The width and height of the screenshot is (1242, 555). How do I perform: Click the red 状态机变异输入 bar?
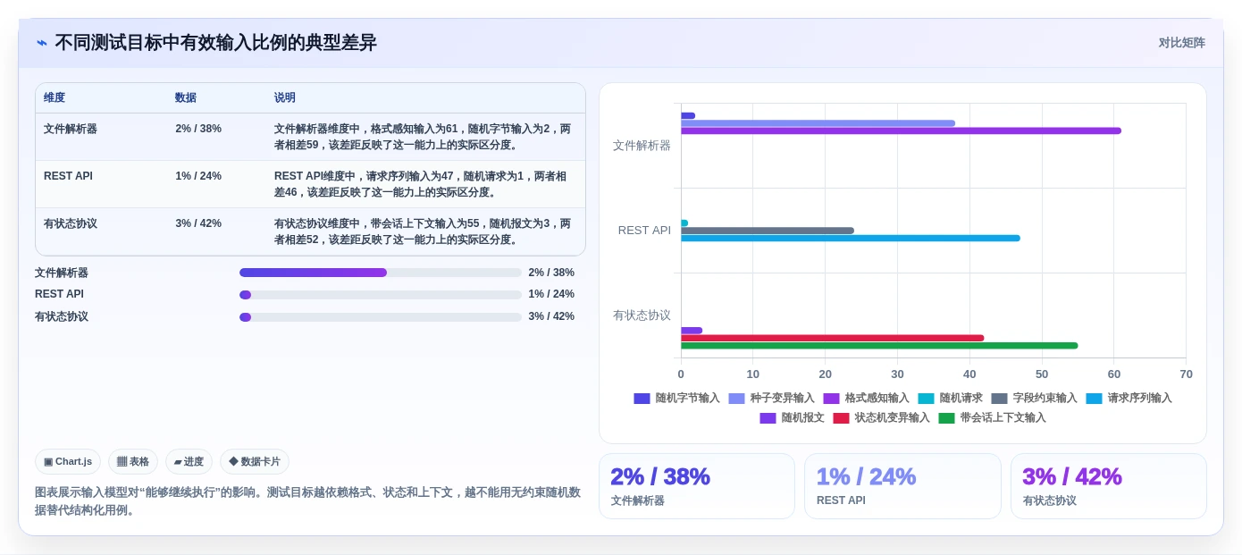(833, 338)
